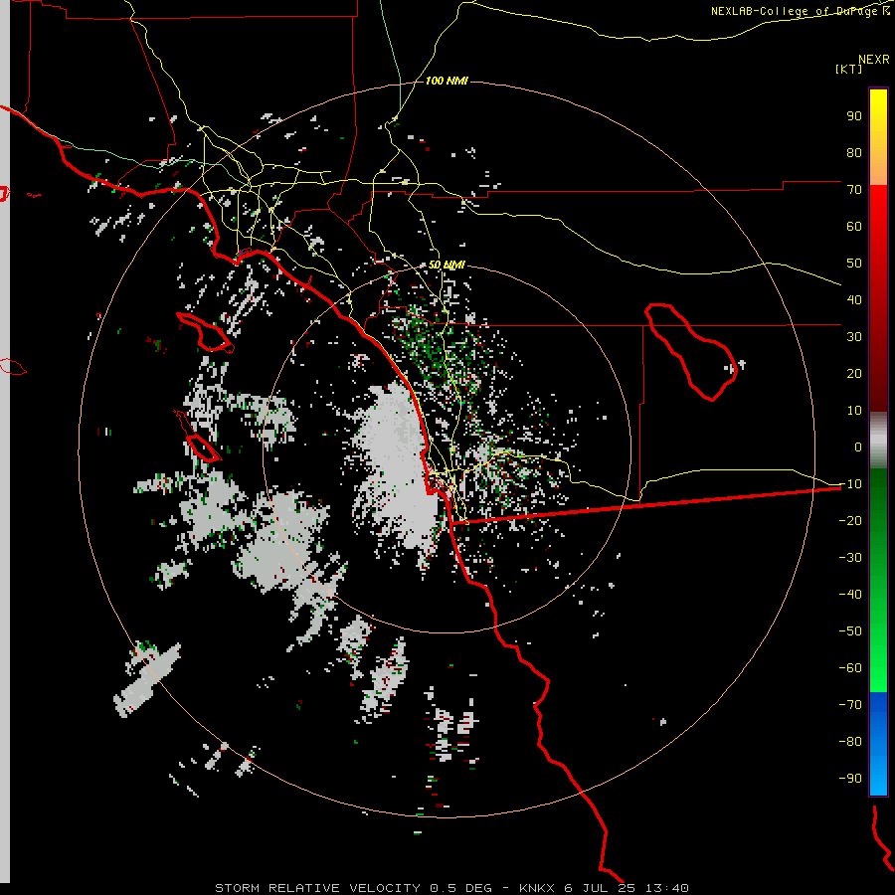Select the positive 20 knot scale label
Image resolution: width=895 pixels, height=895 pixels.
coord(854,373)
